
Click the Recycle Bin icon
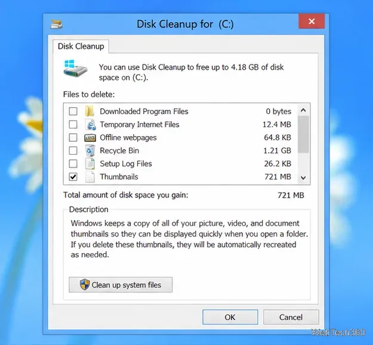pos(90,150)
